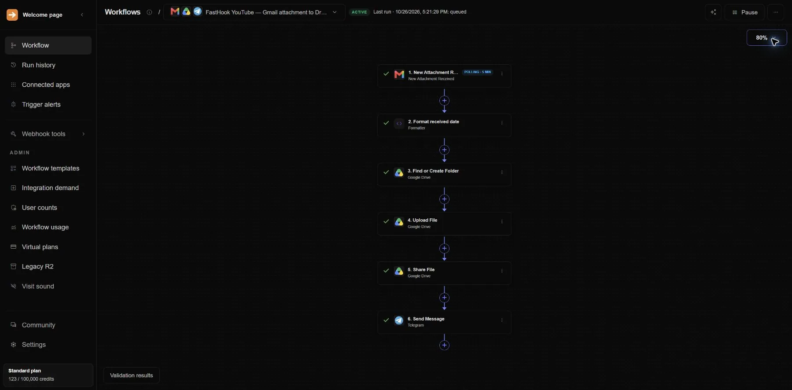Click the AI sparkle button in header

[713, 12]
